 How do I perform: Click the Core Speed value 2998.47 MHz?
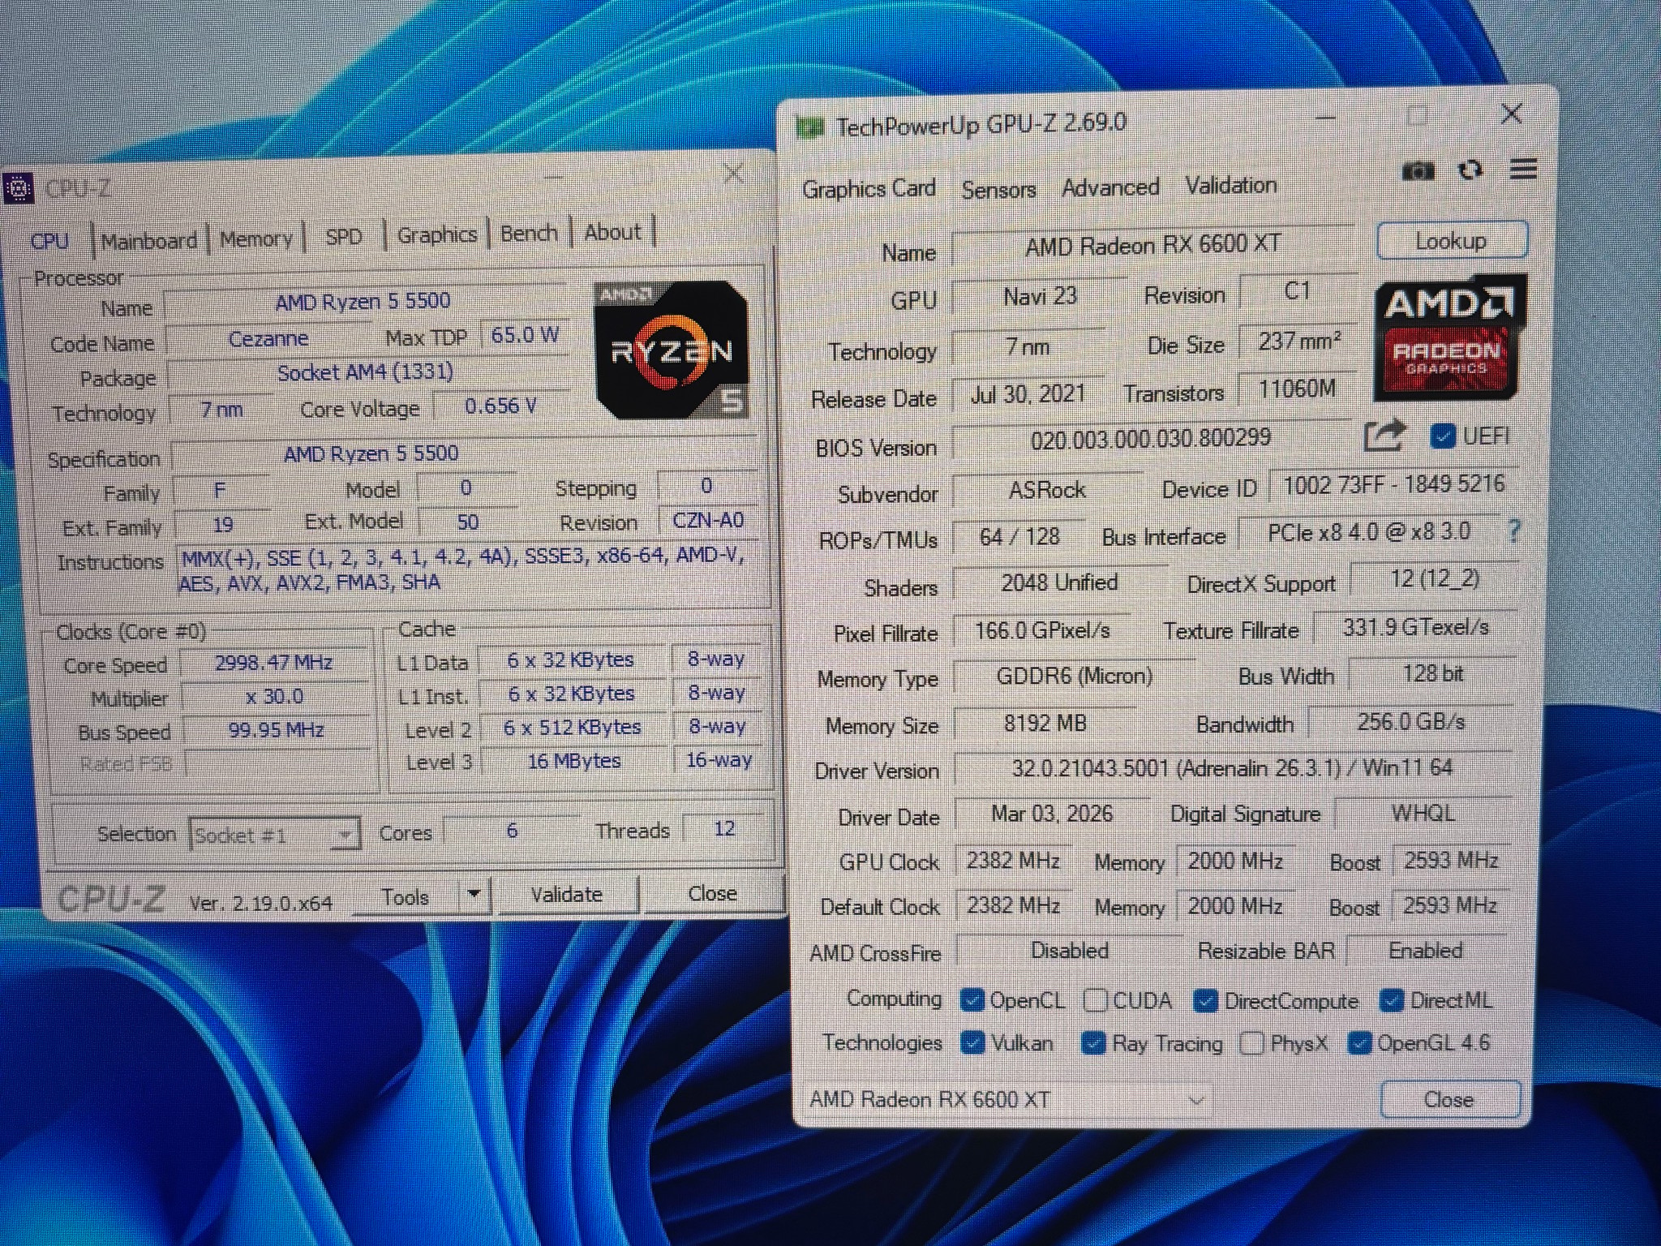274,663
